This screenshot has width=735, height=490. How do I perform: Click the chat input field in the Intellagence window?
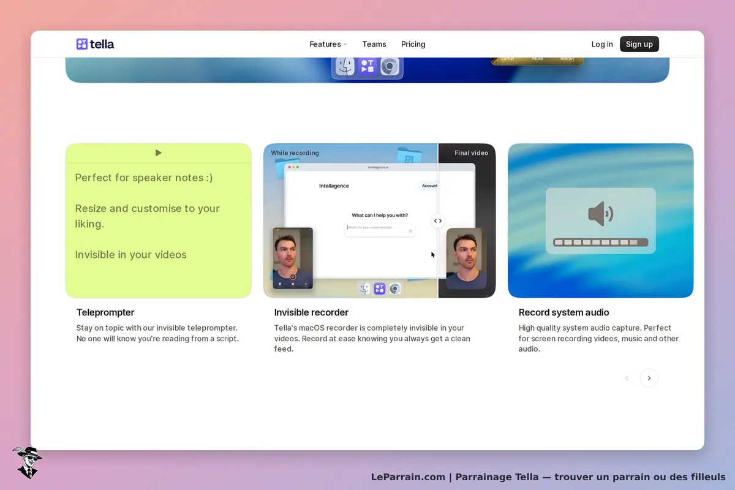(x=380, y=230)
